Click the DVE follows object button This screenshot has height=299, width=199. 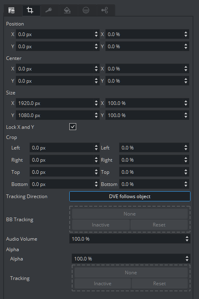click(x=130, y=196)
